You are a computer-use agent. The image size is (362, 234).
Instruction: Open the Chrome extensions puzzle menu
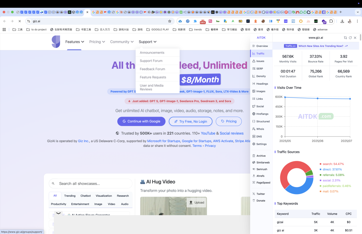[x=331, y=21]
